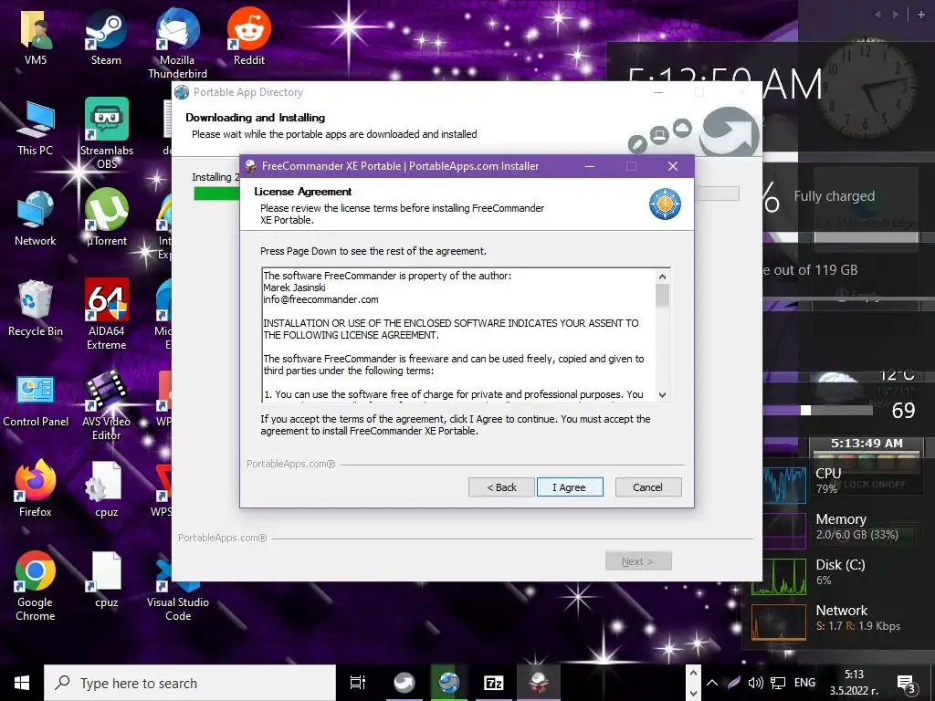Click the < Back button in the installer
The image size is (935, 701).
501,487
